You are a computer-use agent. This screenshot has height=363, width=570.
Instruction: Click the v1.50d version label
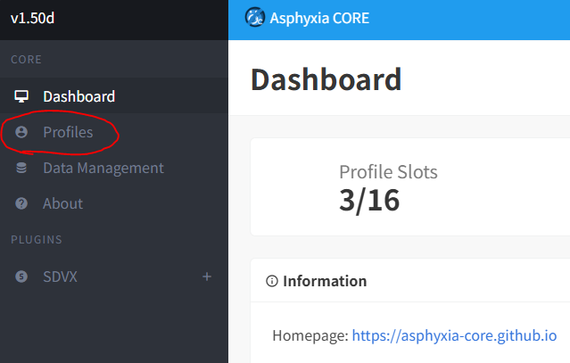(x=33, y=18)
